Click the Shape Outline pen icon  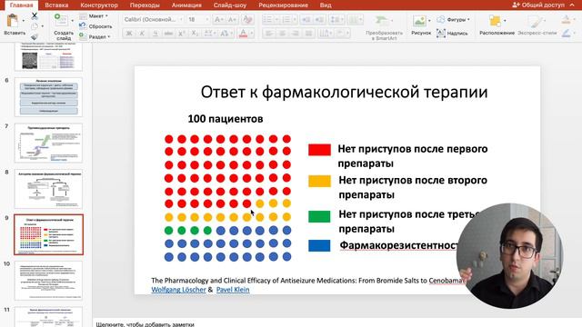(x=566, y=34)
